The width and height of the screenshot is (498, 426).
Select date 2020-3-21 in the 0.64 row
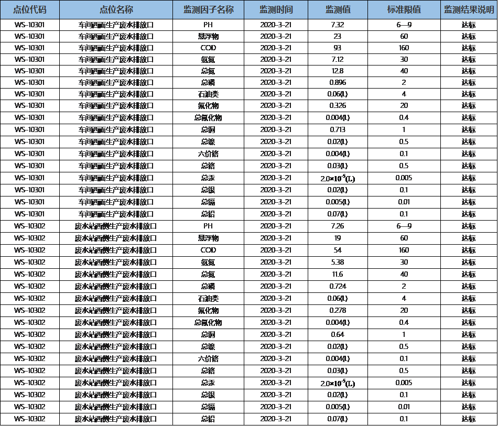(x=276, y=335)
